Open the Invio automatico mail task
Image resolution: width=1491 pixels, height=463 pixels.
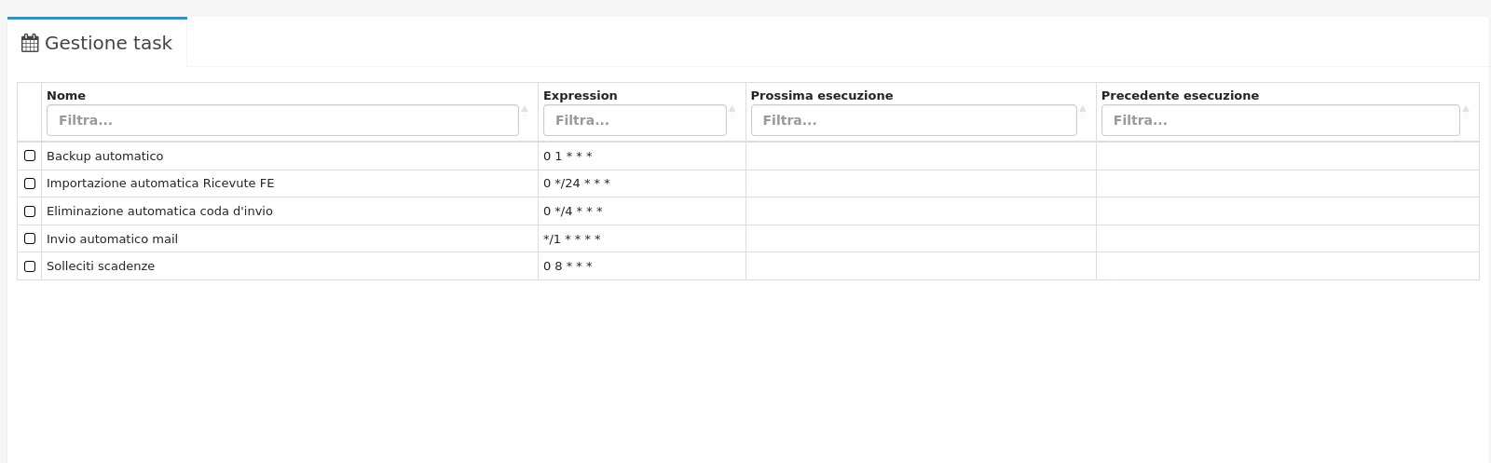click(x=112, y=239)
